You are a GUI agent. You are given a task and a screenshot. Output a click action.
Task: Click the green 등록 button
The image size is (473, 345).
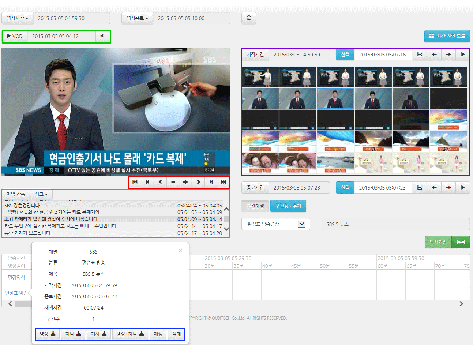pyautogui.click(x=461, y=242)
